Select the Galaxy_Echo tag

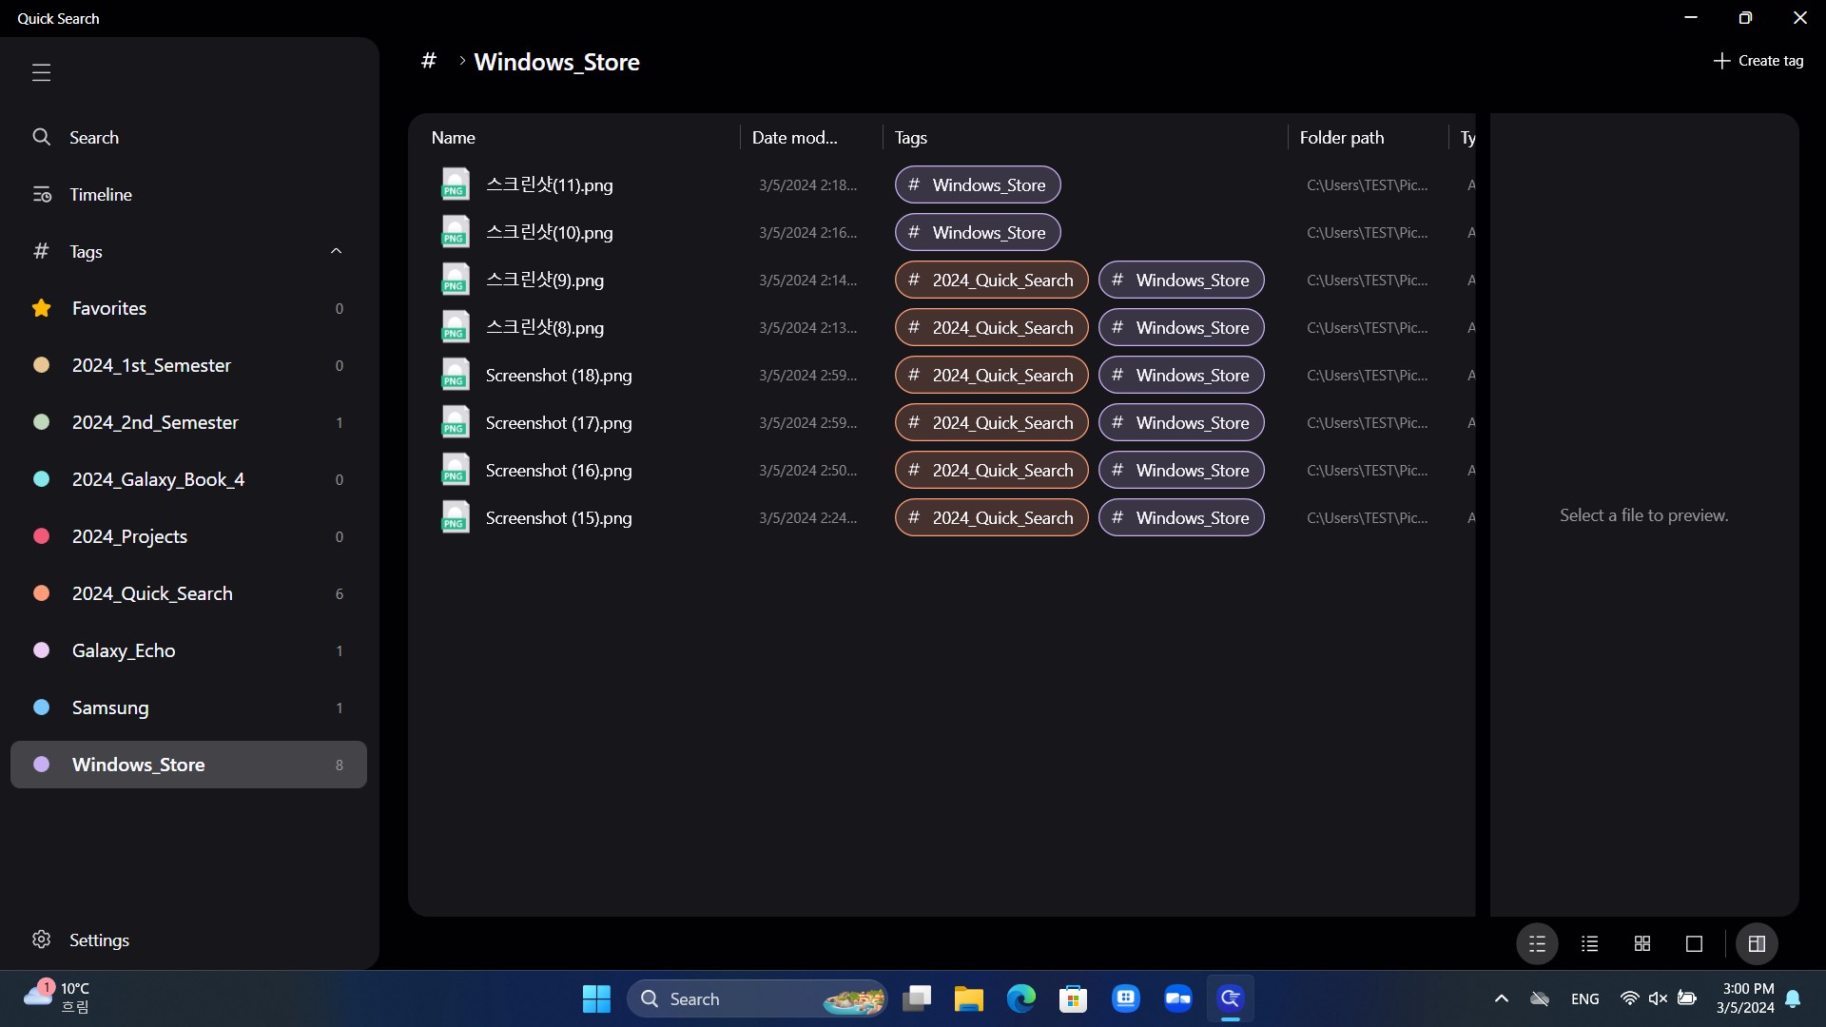(x=188, y=650)
